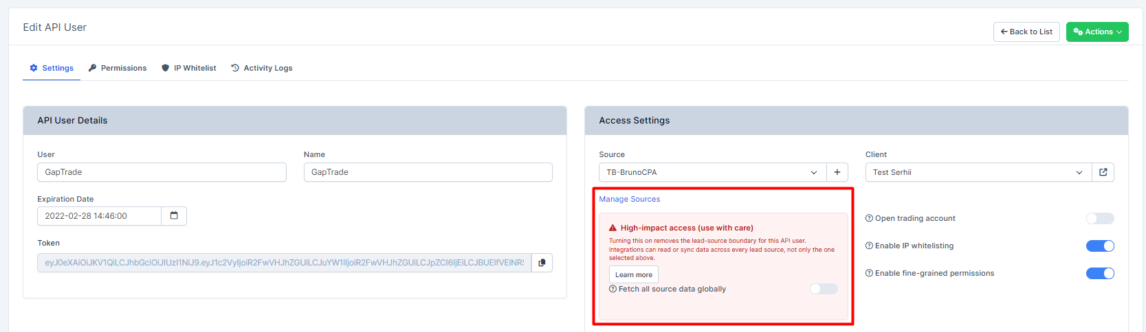Viewport: 1146px width, 332px height.
Task: Open selected client in external link
Action: (x=1103, y=172)
